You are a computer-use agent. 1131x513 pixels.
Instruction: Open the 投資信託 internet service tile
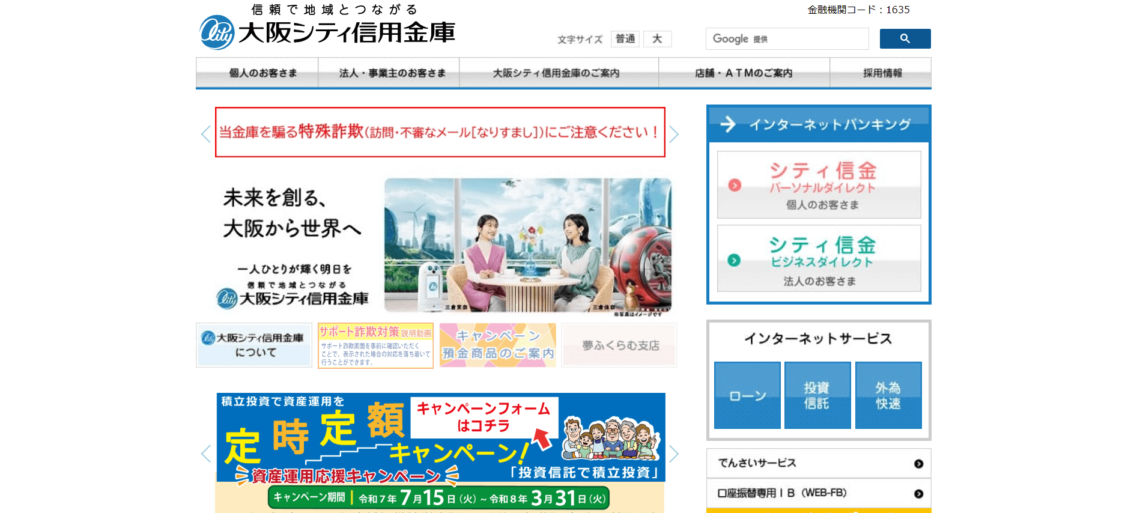pyautogui.click(x=817, y=395)
